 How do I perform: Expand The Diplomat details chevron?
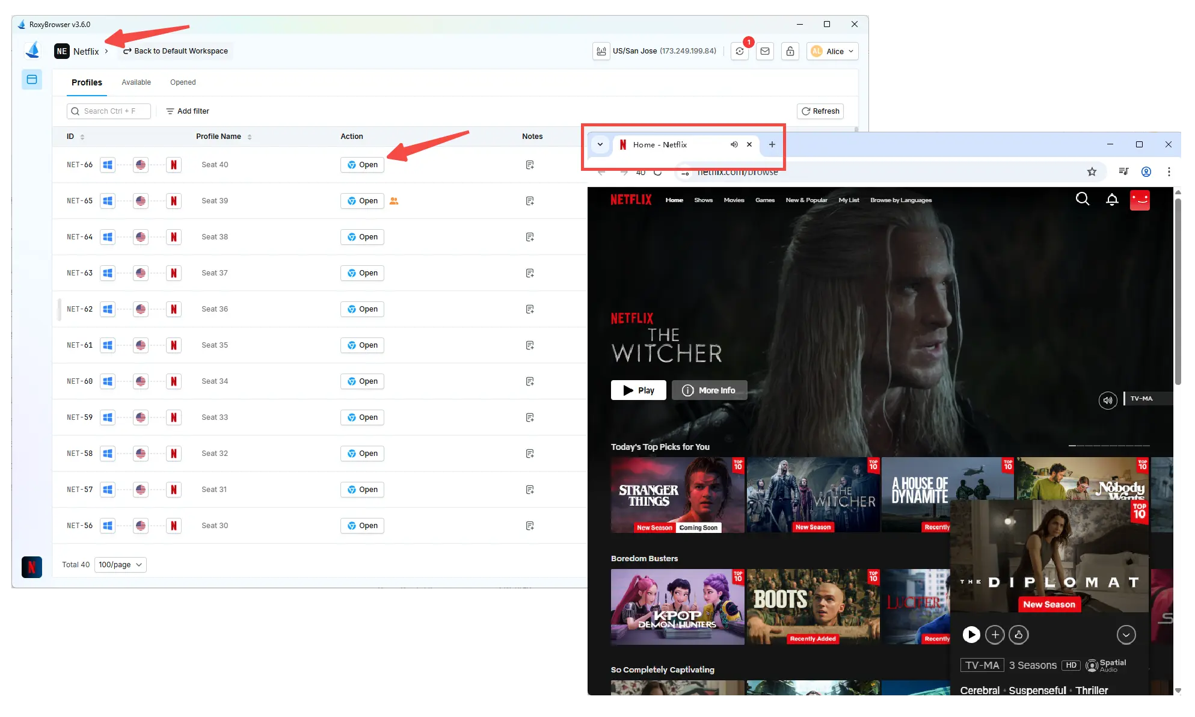coord(1126,635)
